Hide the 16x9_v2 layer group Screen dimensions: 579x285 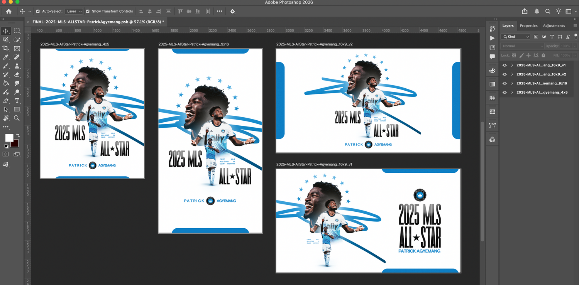(x=505, y=74)
